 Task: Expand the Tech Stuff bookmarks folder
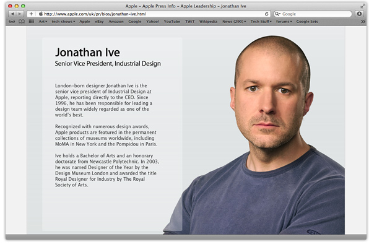(x=261, y=22)
